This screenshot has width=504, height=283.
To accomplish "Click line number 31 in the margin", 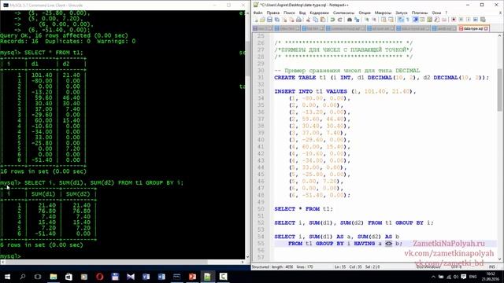I will (261, 78).
